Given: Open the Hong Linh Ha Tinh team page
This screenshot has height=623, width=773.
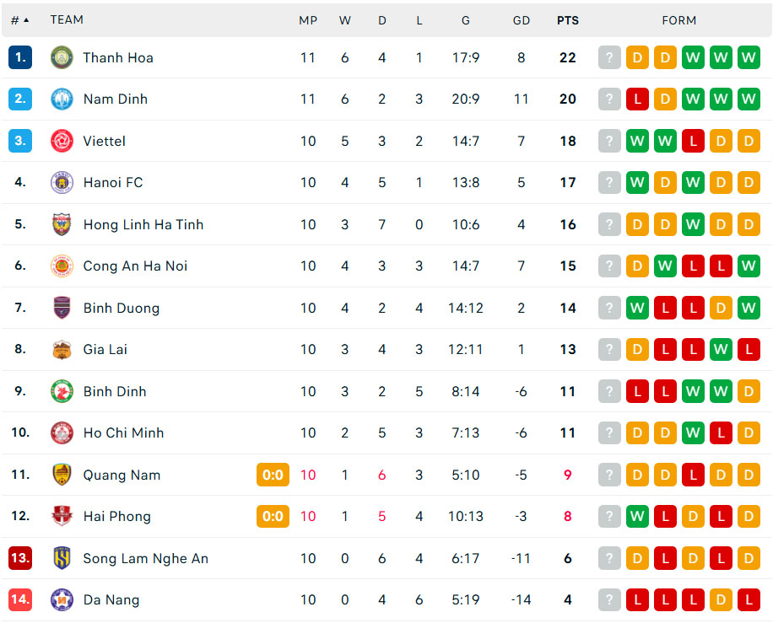Looking at the screenshot, I should pos(143,224).
